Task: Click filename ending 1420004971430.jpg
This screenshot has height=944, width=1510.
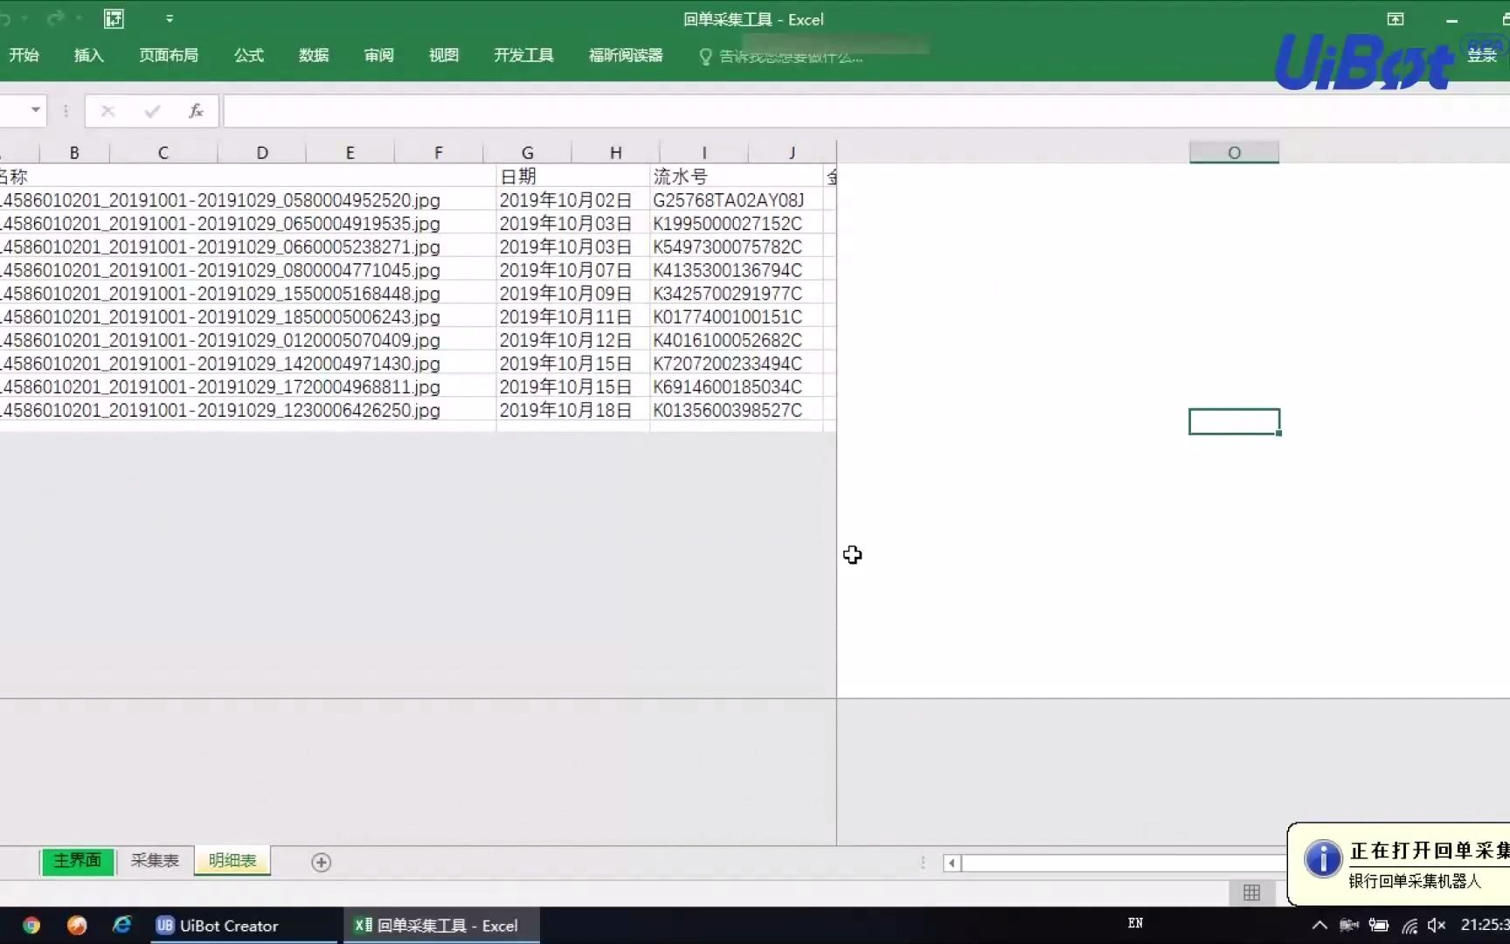Action: coord(220,364)
